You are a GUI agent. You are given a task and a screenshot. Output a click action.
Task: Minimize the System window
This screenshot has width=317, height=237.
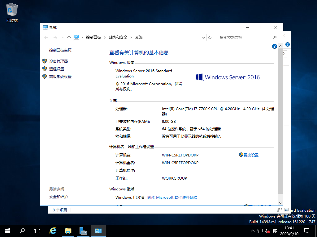(x=248, y=27)
